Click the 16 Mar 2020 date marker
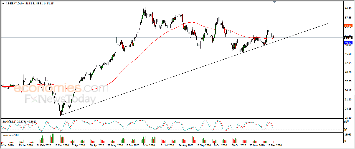The image size is (355, 149). (61, 145)
